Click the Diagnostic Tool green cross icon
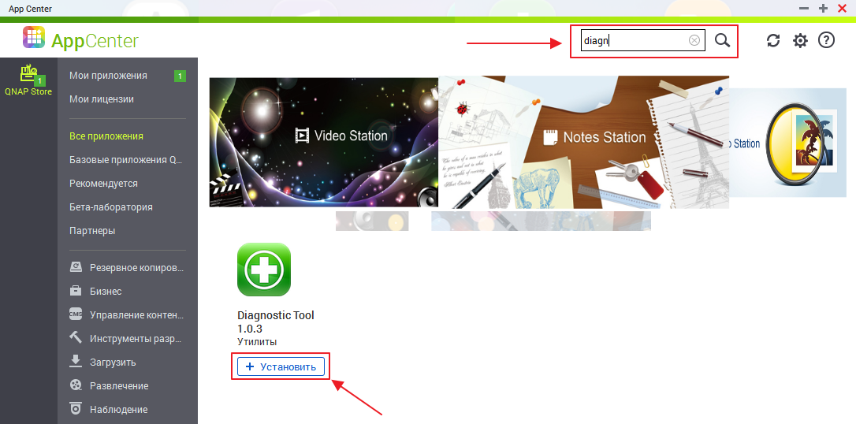Viewport: 856px width, 424px height. (x=264, y=270)
